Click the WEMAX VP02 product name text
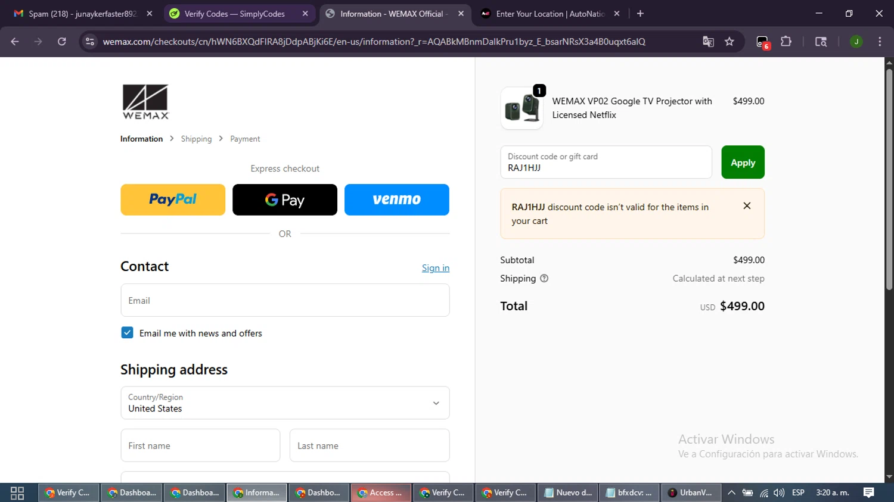 [632, 108]
